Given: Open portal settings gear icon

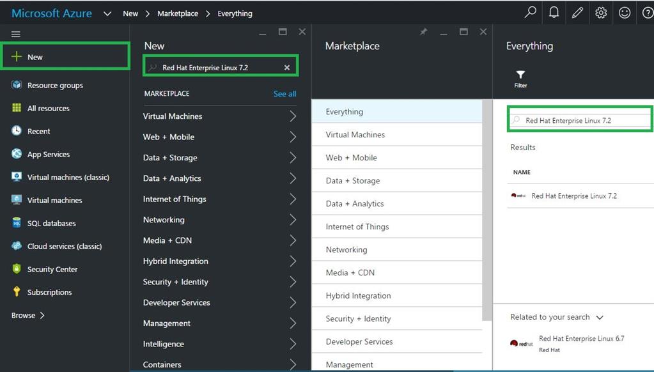Looking at the screenshot, I should pos(601,13).
